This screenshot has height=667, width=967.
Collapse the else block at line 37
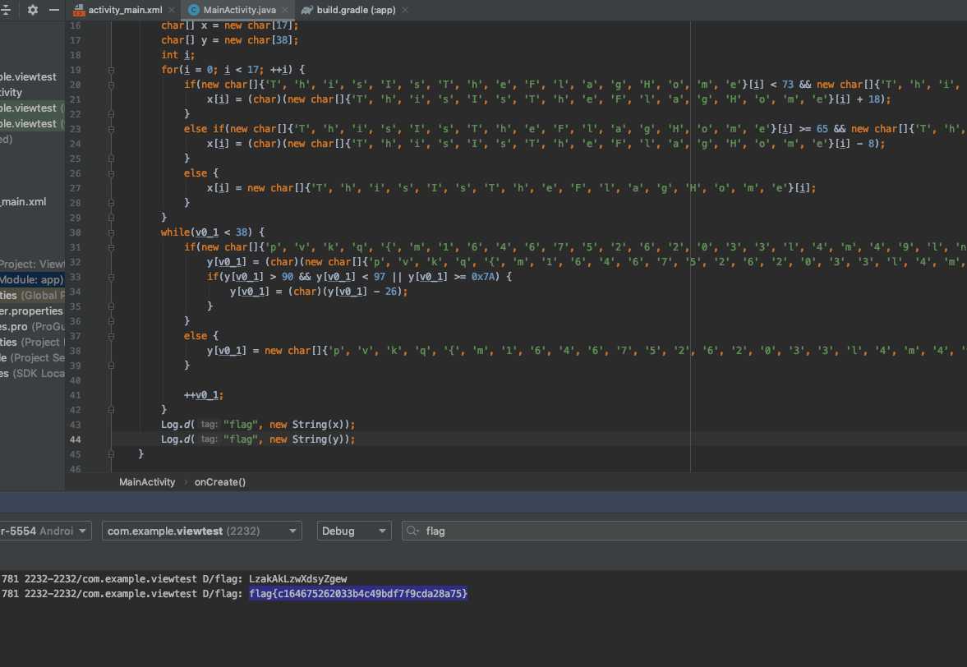pos(111,336)
